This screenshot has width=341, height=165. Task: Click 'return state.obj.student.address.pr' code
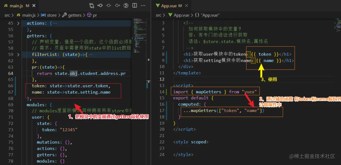(x=81, y=74)
